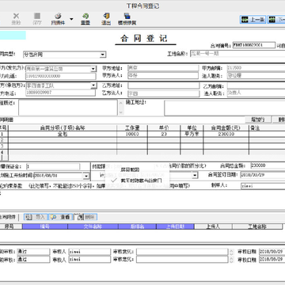The image size is (285, 285).
Task: Click the 乙方地址 empty field
Action: click(164, 85)
